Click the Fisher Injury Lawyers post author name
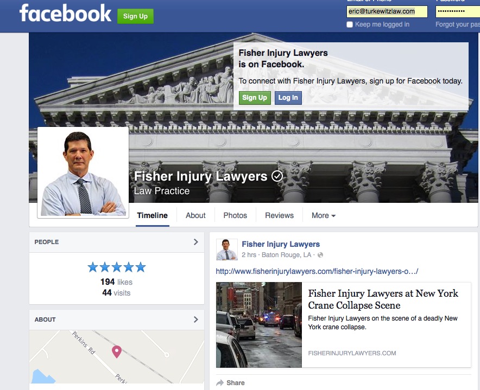The height and width of the screenshot is (390, 480). 281,244
